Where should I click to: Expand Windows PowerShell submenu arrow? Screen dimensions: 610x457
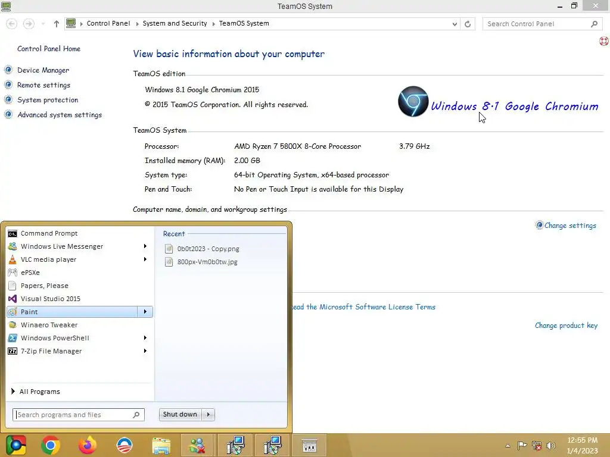click(145, 338)
